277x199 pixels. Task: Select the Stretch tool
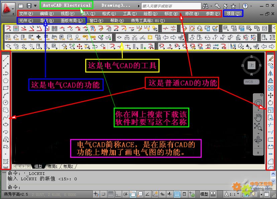270,117
